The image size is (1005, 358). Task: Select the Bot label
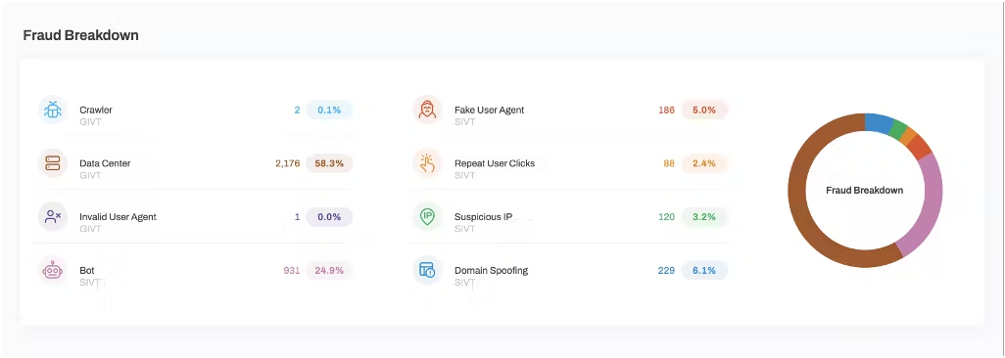tap(87, 270)
